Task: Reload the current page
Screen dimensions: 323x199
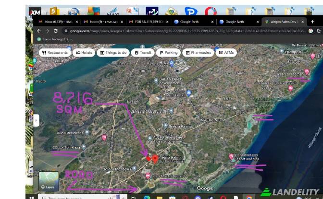Action: pos(55,31)
